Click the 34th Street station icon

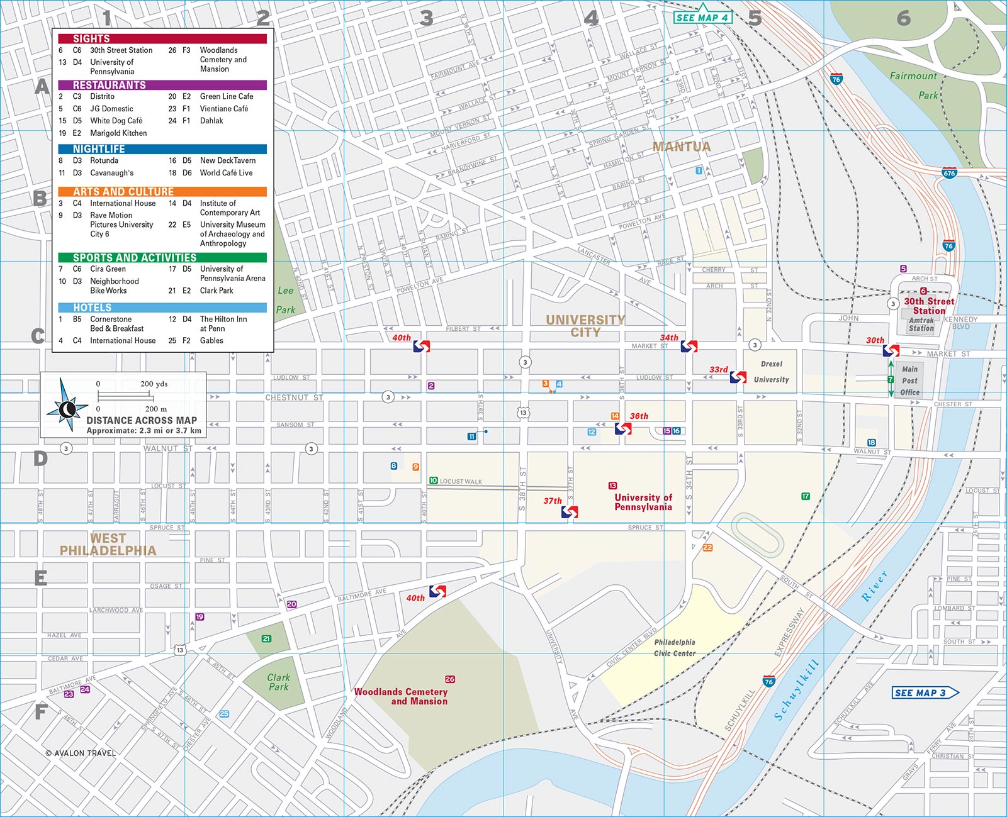(689, 346)
